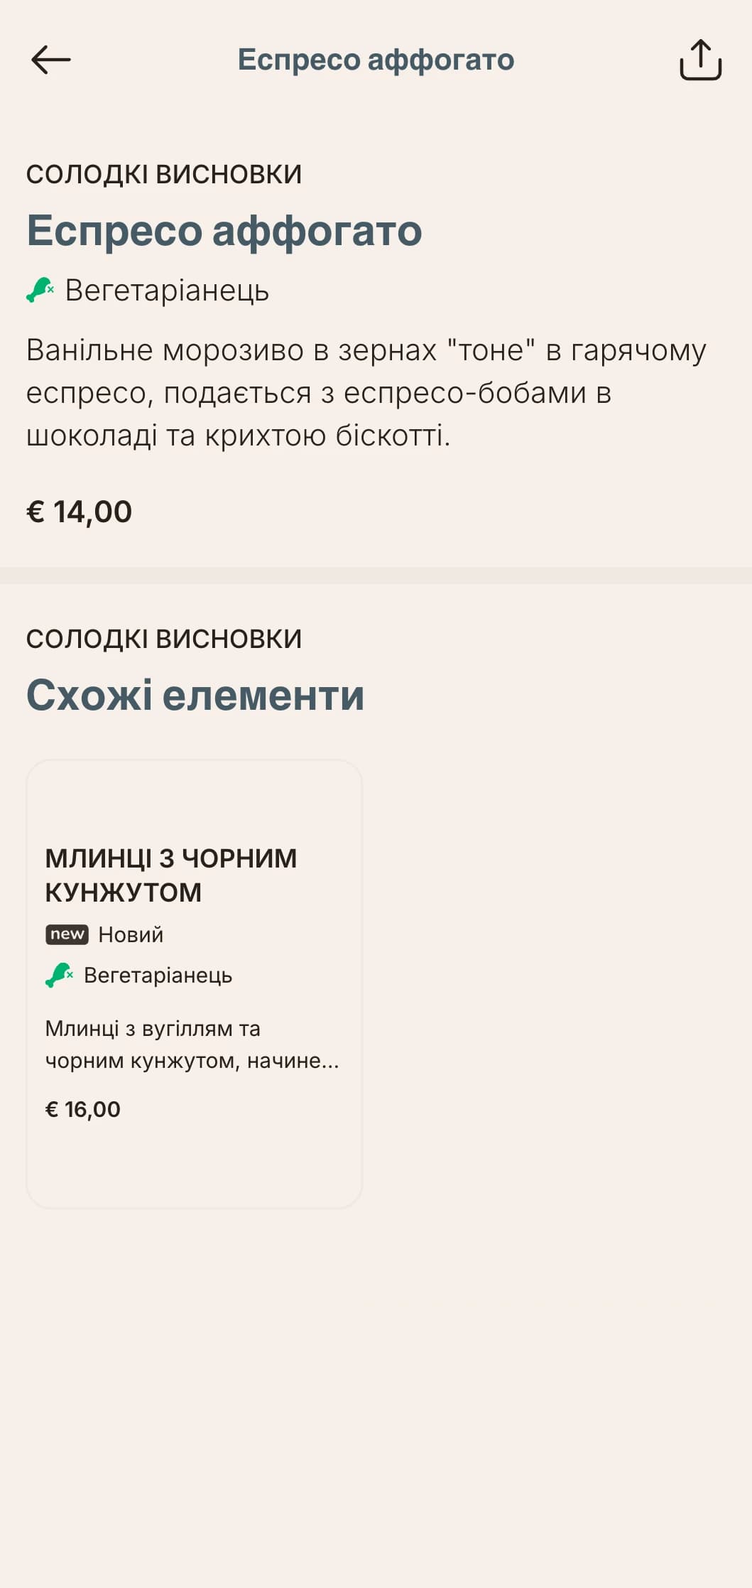Click the 'new' badge icon on the card

click(x=67, y=934)
